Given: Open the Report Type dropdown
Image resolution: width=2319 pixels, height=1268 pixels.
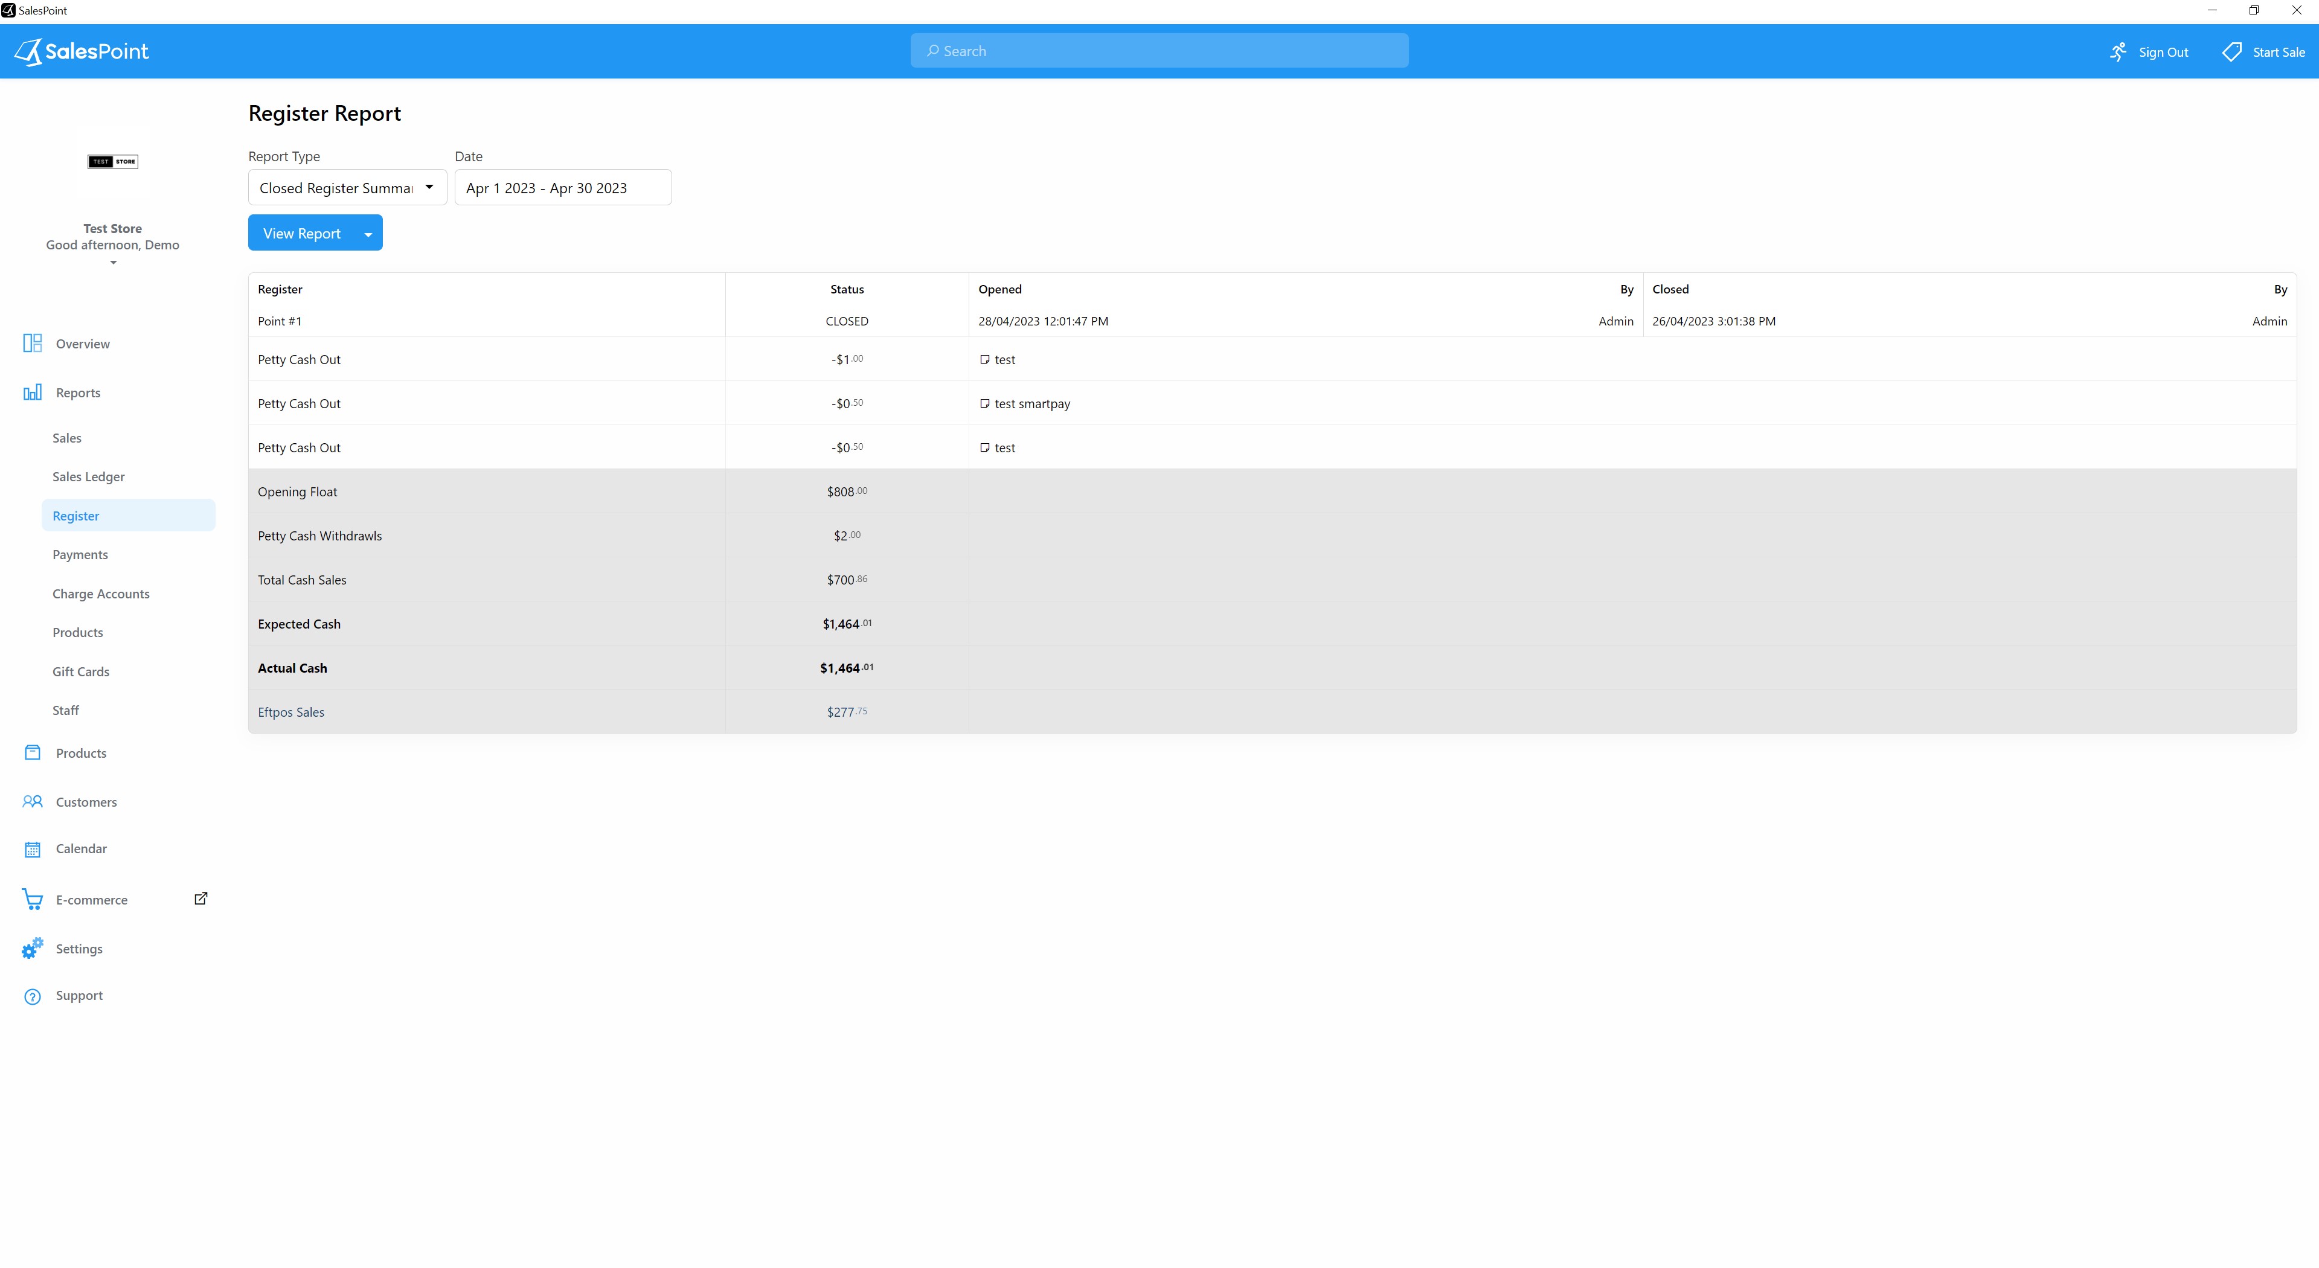Looking at the screenshot, I should pos(347,187).
